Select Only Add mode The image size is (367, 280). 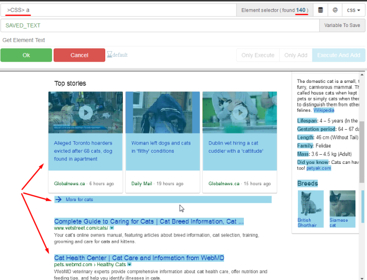click(296, 55)
